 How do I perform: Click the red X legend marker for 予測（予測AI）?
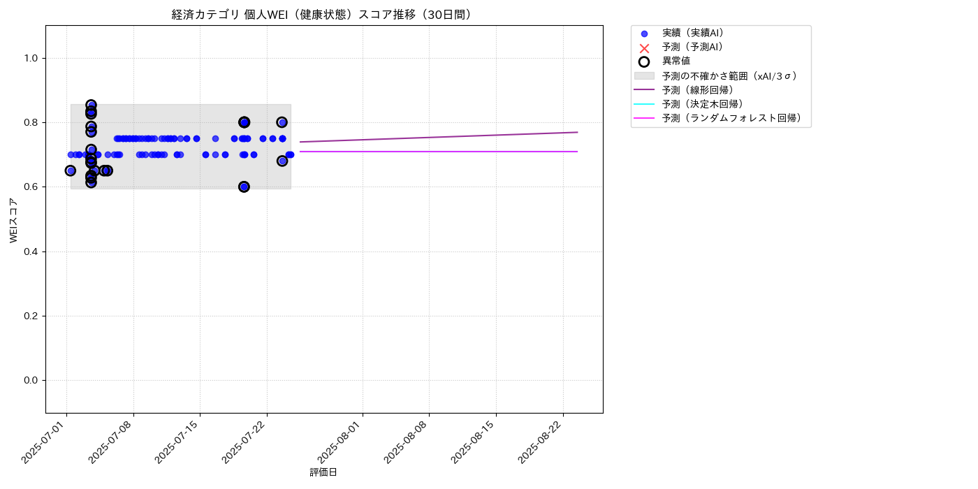[x=644, y=48]
